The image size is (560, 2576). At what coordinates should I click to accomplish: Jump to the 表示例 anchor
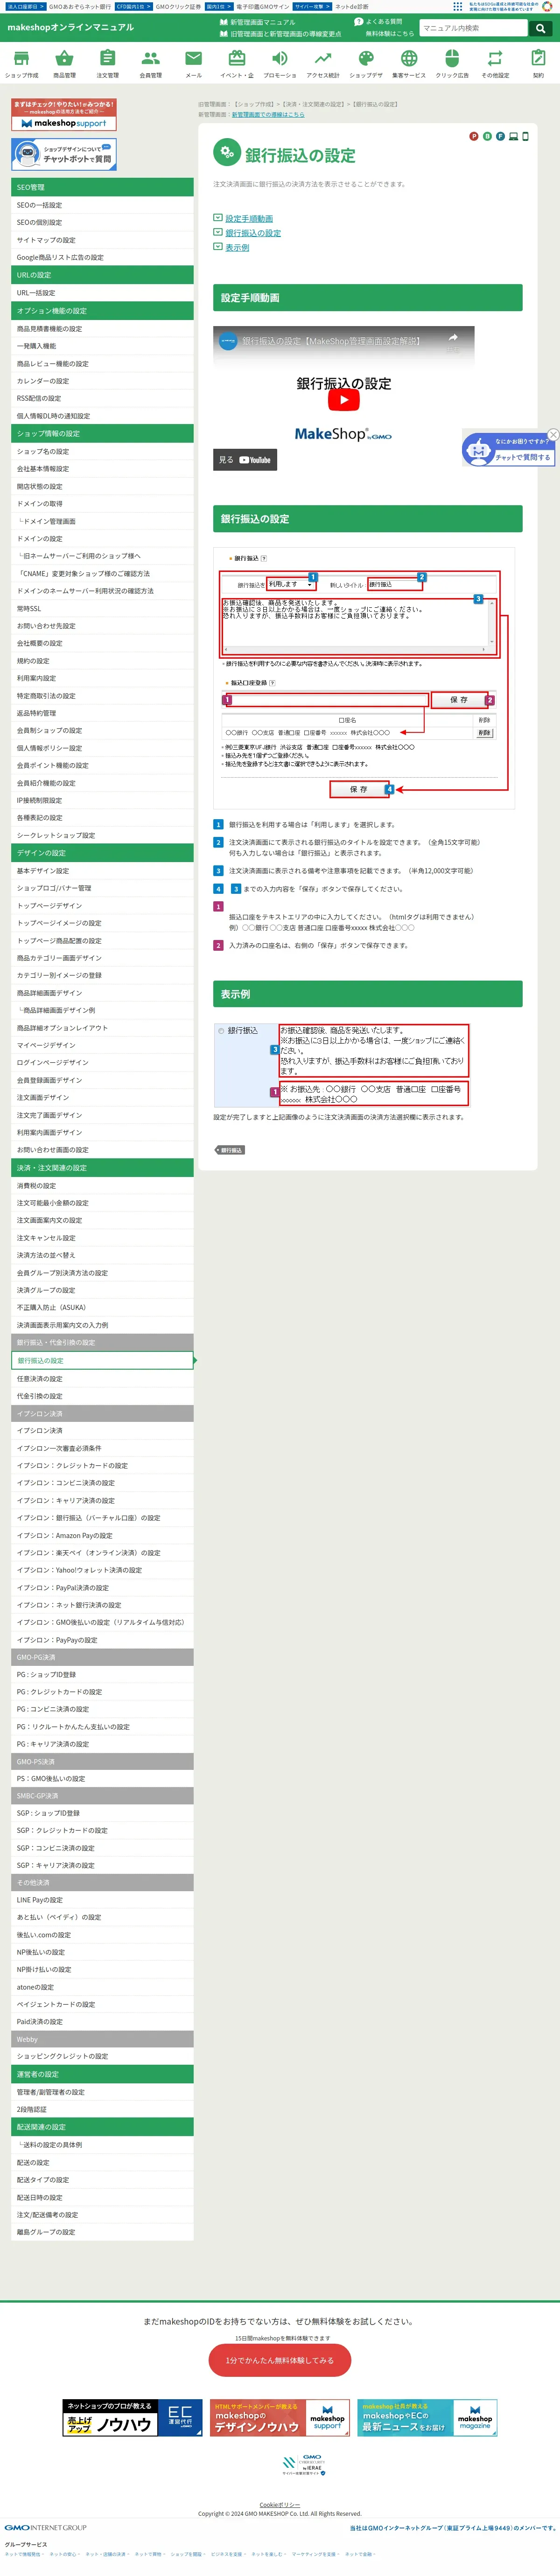coord(237,247)
